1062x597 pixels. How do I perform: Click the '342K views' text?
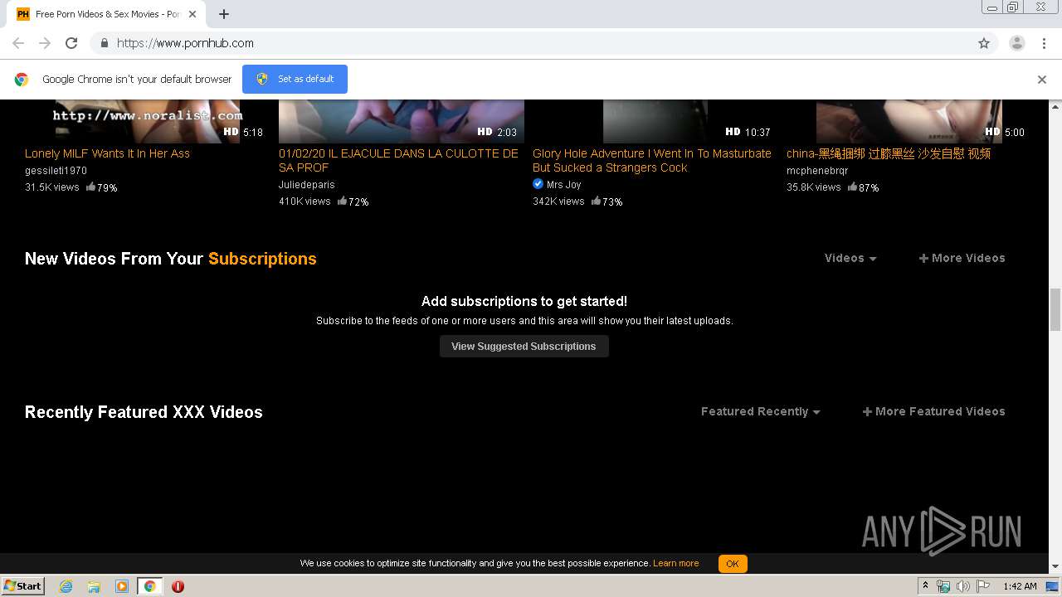tap(558, 201)
